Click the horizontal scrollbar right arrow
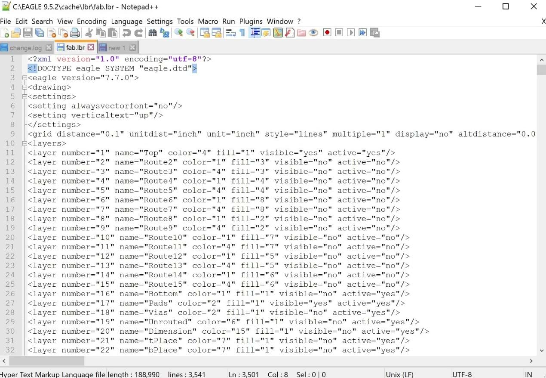This screenshot has width=546, height=378. click(x=531, y=361)
